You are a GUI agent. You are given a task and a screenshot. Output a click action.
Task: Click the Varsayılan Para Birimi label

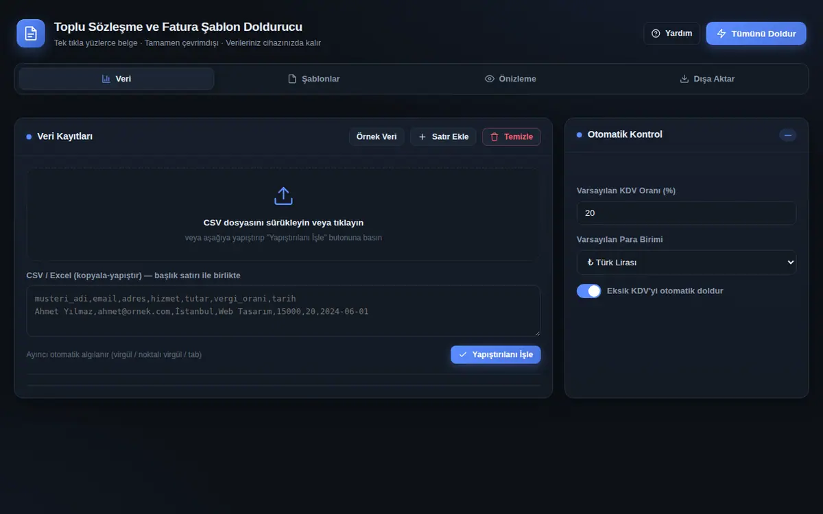click(x=620, y=240)
